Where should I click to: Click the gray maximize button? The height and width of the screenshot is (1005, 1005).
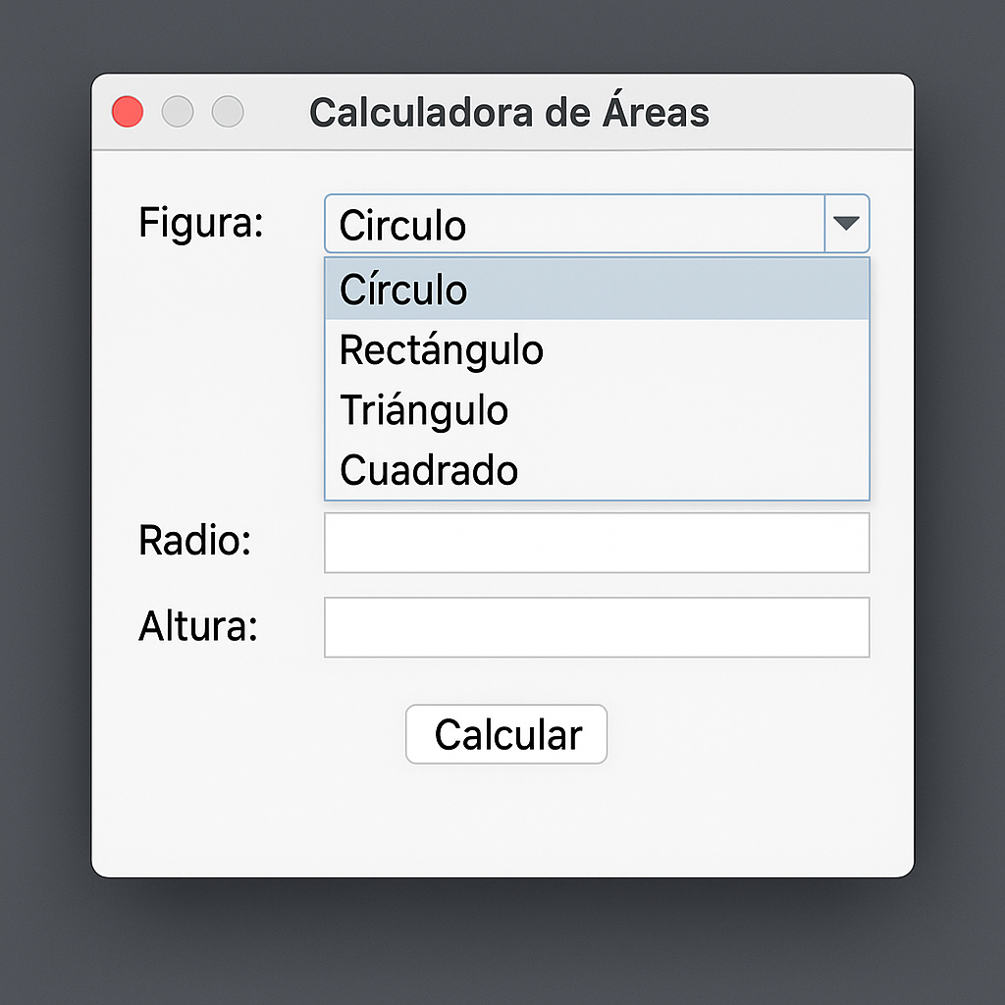point(228,112)
